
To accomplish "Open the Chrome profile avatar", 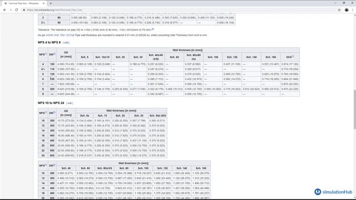I will click(x=347, y=10).
